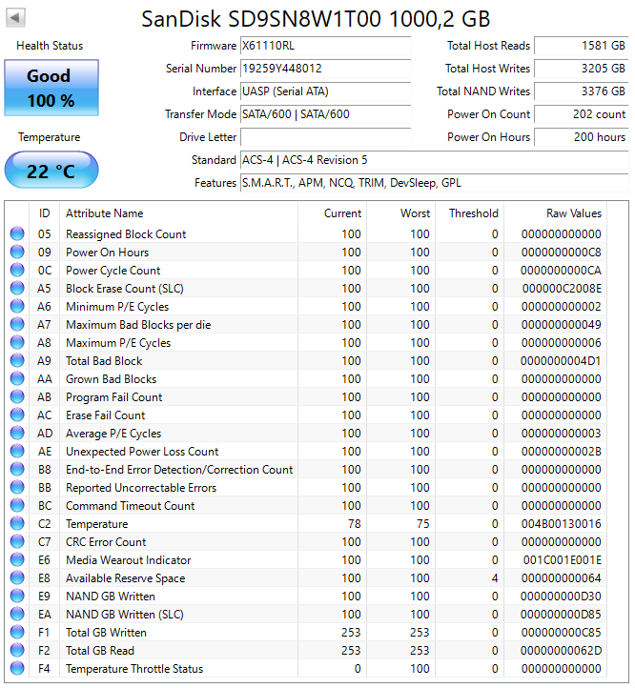
Task: Click the Total NAND Writes value 3376 GB
Action: (x=582, y=91)
